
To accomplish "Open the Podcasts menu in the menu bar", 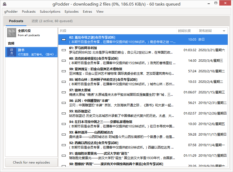I will [29, 11].
